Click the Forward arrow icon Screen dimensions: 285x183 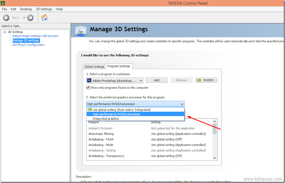click(30, 18)
